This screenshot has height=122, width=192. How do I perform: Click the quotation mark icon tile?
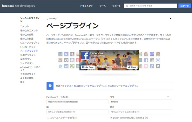click(x=66, y=66)
